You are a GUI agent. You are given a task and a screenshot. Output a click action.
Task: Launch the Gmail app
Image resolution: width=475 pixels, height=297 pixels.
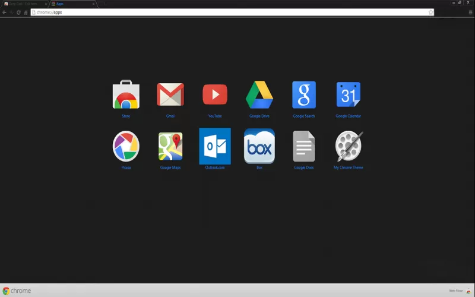[x=170, y=95]
